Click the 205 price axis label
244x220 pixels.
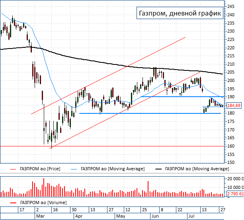(x=231, y=72)
